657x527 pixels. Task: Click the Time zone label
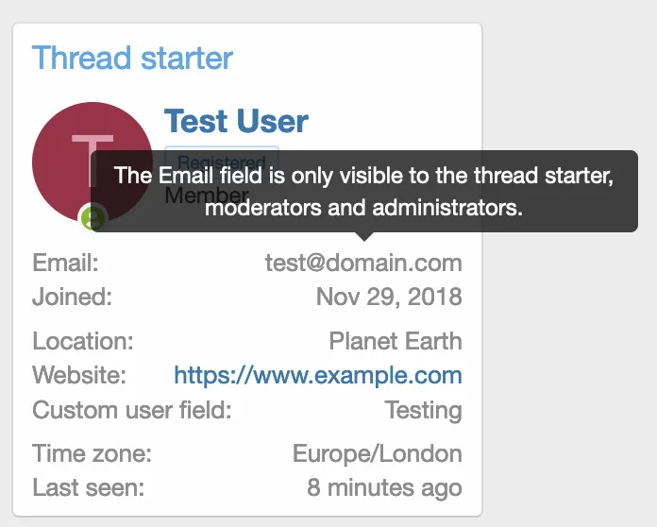point(92,453)
